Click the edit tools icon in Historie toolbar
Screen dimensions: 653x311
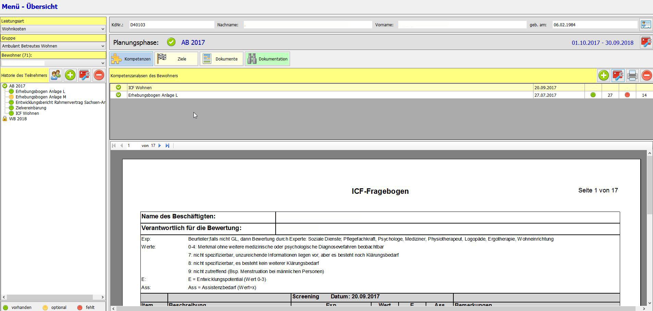(85, 75)
